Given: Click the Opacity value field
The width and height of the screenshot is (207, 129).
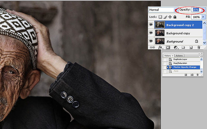Looking at the screenshot, I should [195, 10].
